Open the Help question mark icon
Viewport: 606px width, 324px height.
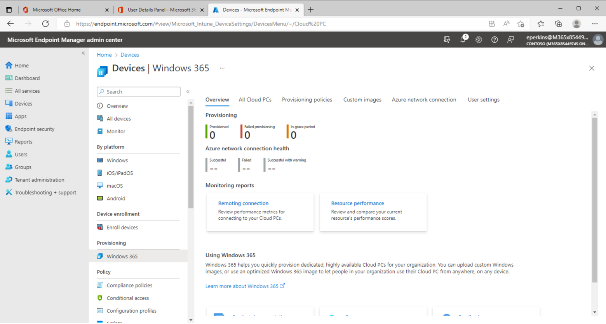(495, 40)
